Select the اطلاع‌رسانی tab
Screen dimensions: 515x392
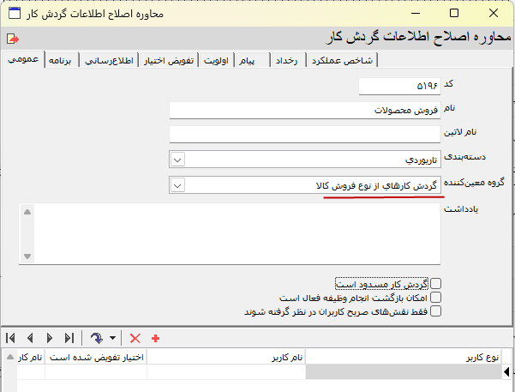[x=111, y=60]
